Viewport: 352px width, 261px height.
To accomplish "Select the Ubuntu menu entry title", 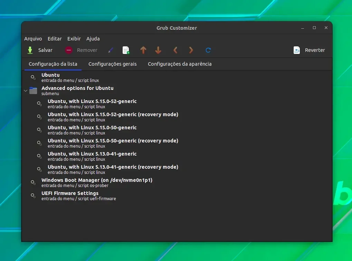I will [x=50, y=75].
